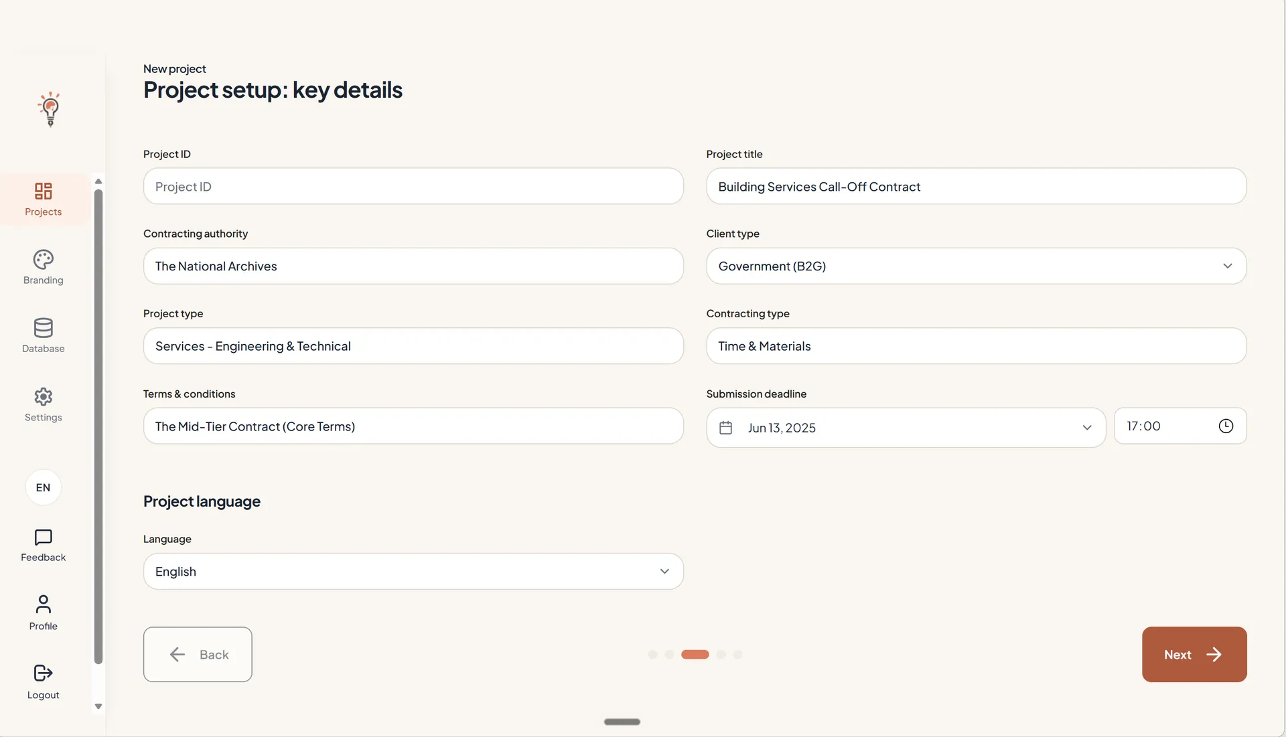Click the Back button arrow icon

tap(177, 655)
